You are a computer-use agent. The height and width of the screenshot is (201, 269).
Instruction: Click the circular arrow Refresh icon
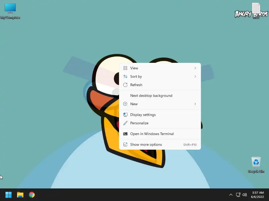(125, 85)
